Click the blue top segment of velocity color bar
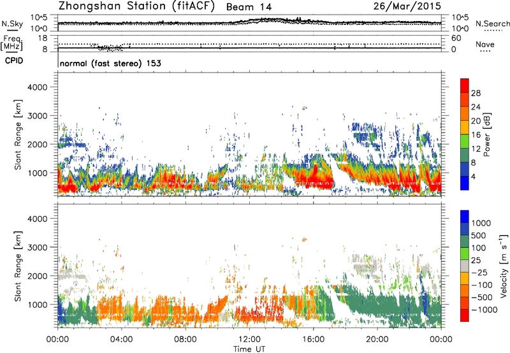This screenshot has height=353, width=510. click(465, 217)
